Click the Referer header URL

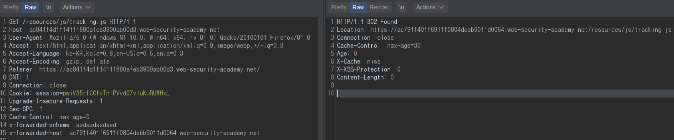coord(149,69)
